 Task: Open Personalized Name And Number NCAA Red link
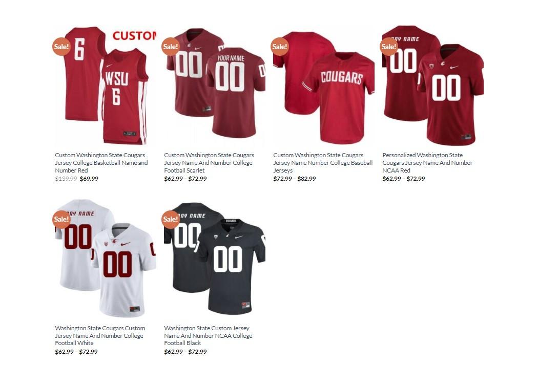(x=427, y=163)
